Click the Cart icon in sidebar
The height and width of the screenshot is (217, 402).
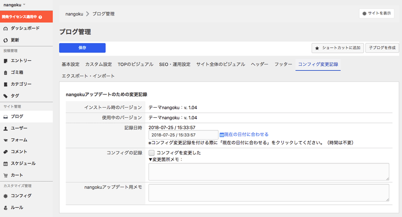[x=6, y=175]
